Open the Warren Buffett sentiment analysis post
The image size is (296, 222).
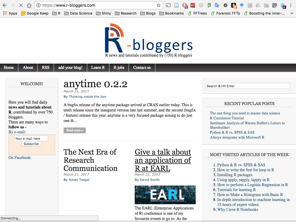point(248,125)
